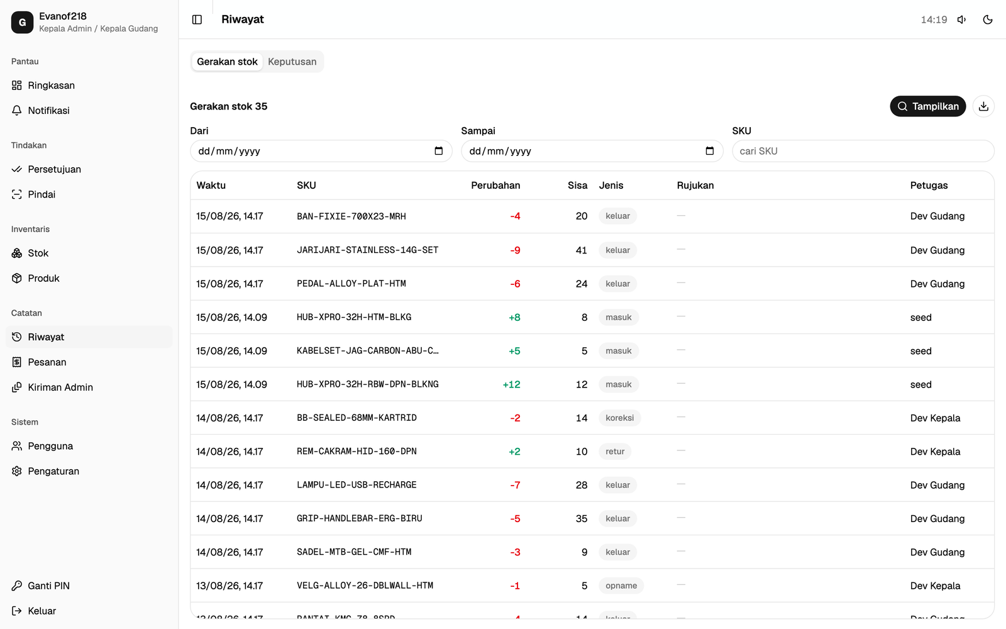Click the Produk package icon
The image size is (1006, 629).
(x=17, y=278)
